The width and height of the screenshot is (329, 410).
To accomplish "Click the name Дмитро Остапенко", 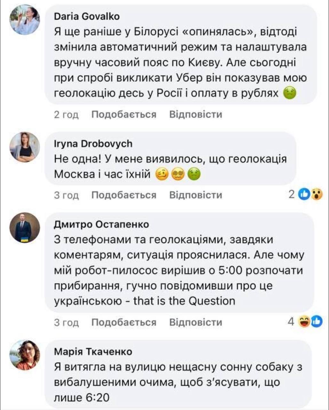I will click(x=101, y=224).
